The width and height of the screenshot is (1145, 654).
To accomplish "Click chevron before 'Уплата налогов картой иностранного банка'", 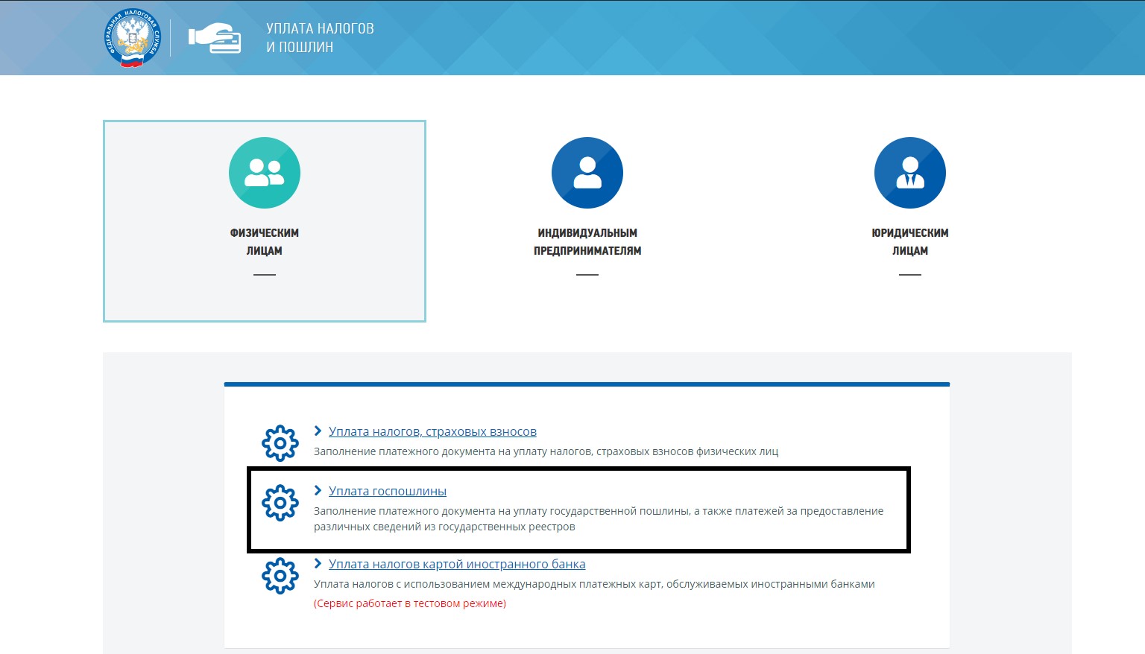I will tap(318, 564).
